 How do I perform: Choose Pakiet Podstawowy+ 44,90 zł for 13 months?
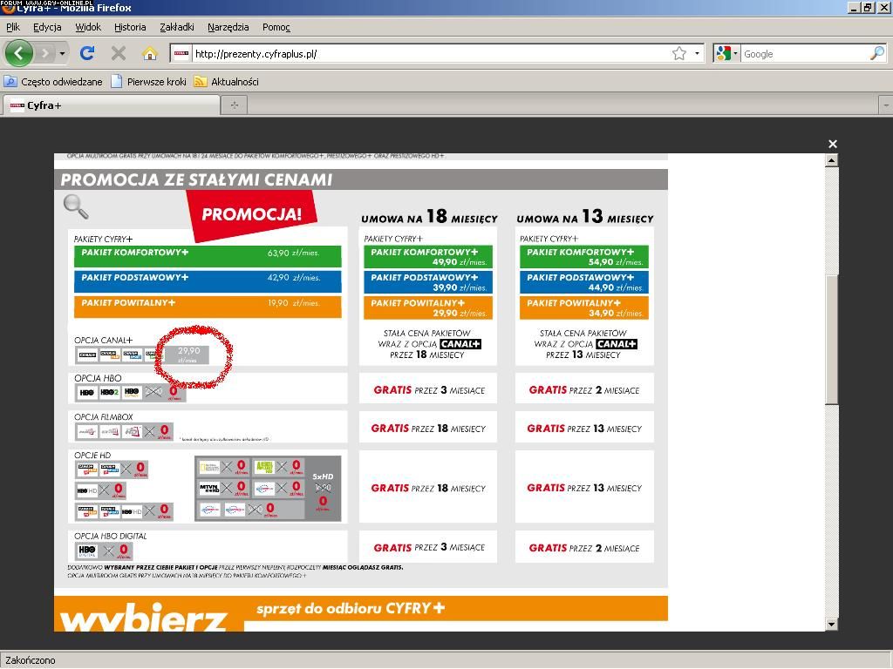pyautogui.click(x=584, y=282)
